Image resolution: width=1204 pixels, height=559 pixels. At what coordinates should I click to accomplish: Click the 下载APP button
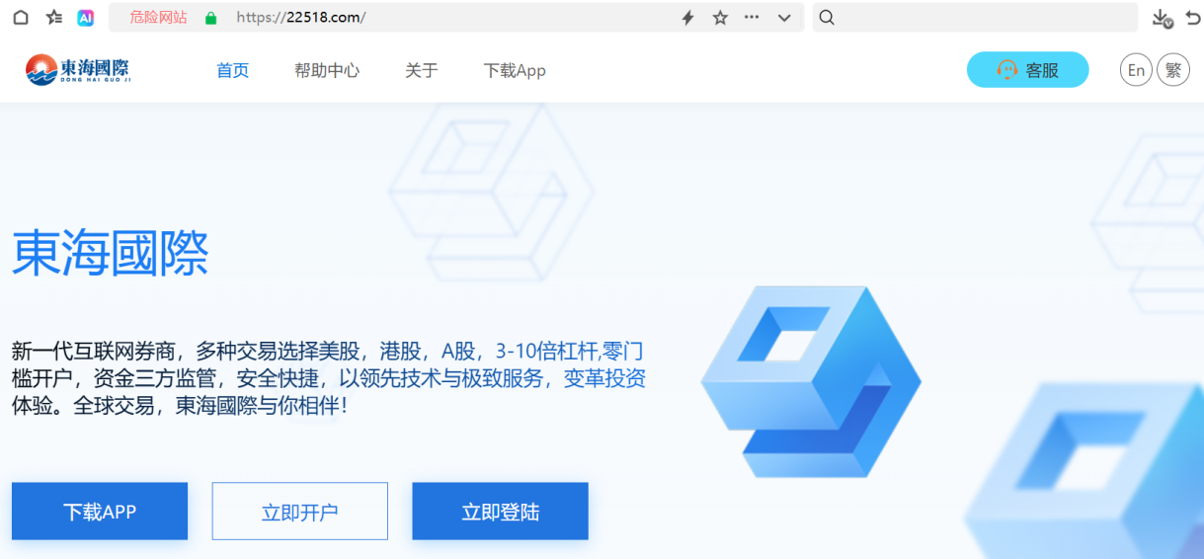pos(100,512)
